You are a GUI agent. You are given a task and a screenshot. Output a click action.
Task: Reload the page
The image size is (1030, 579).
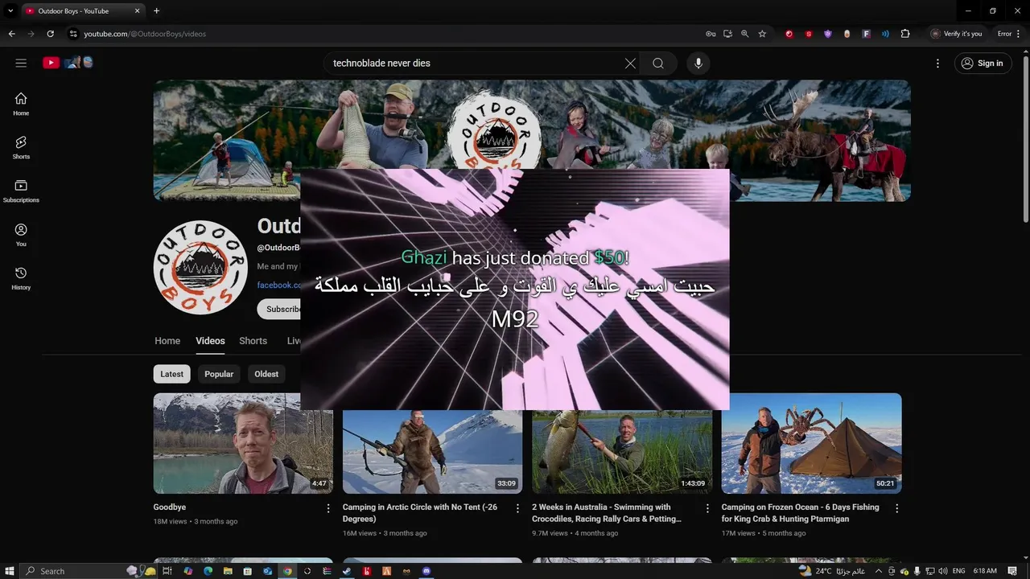(x=50, y=34)
